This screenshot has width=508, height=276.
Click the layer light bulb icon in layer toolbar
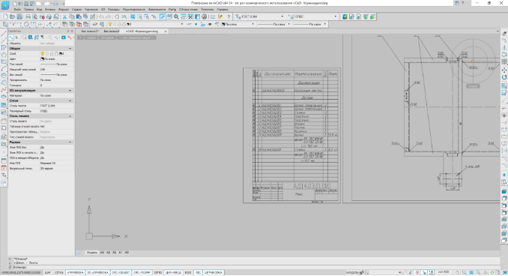point(109,24)
